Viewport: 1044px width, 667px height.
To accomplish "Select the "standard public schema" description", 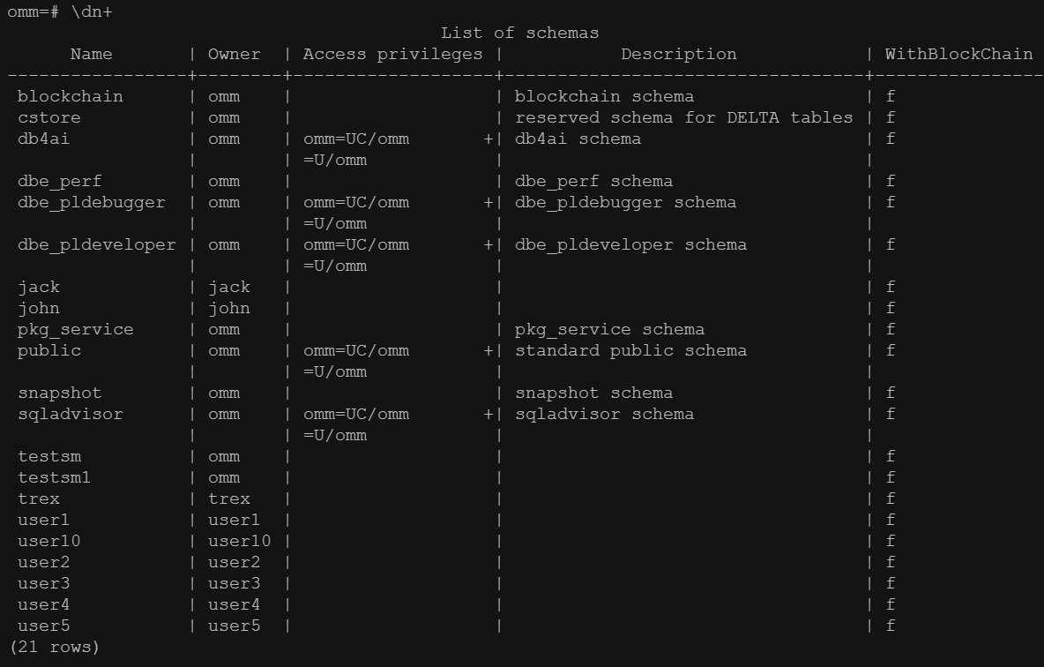I will pos(630,351).
